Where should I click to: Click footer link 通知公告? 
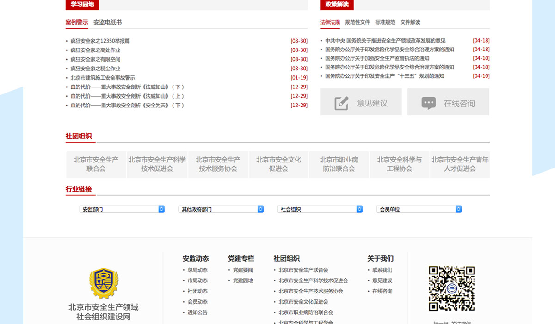coord(197,312)
